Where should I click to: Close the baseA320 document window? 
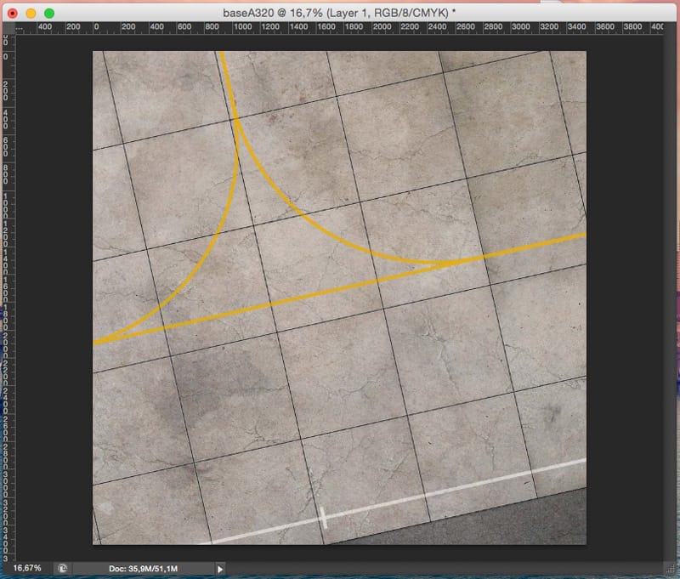click(13, 14)
